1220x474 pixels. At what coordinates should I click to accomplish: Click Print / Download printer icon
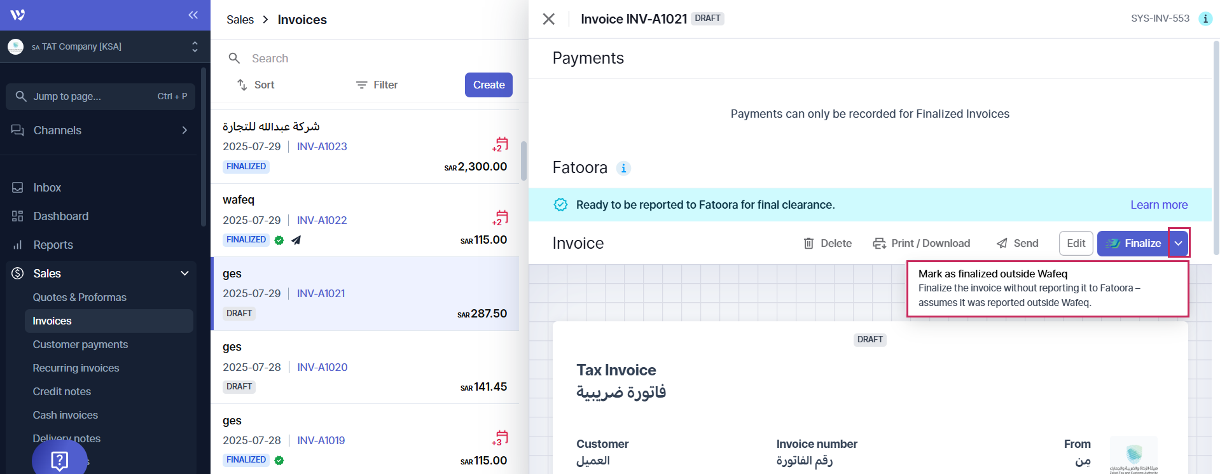(879, 243)
